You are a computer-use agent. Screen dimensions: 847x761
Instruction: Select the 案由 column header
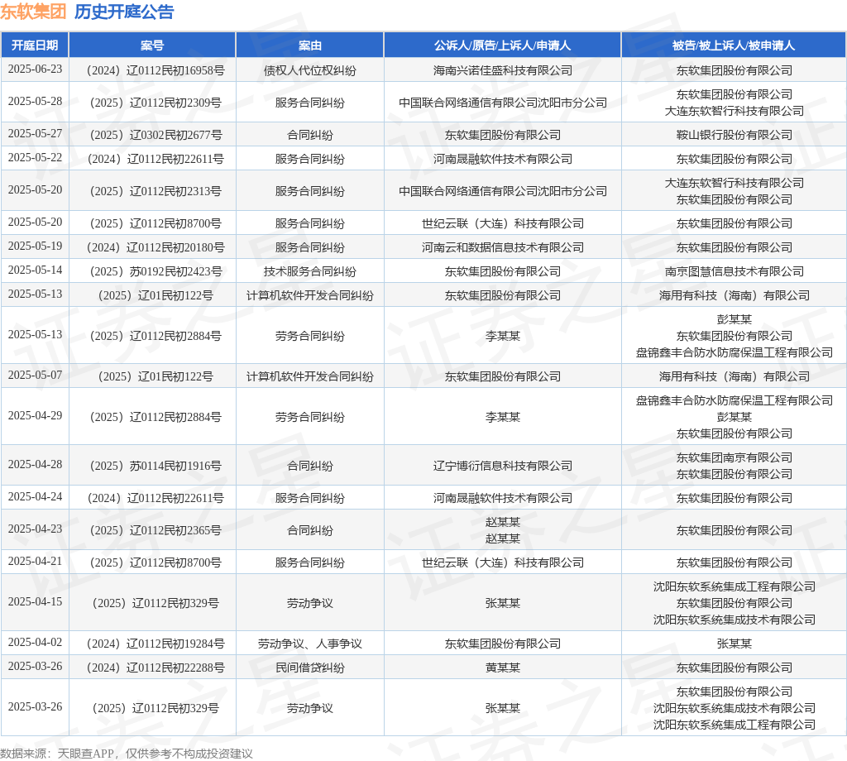tap(310, 45)
